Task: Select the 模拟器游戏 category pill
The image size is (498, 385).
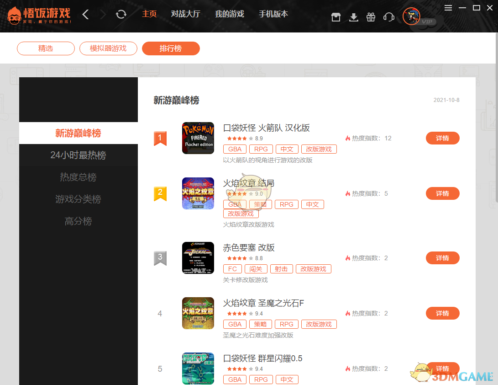Action: point(108,48)
